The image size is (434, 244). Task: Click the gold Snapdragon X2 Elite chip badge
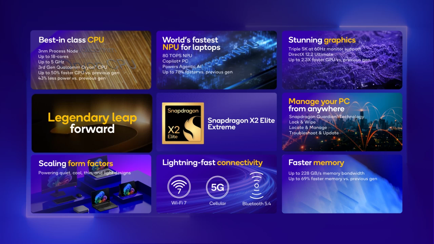click(x=183, y=123)
